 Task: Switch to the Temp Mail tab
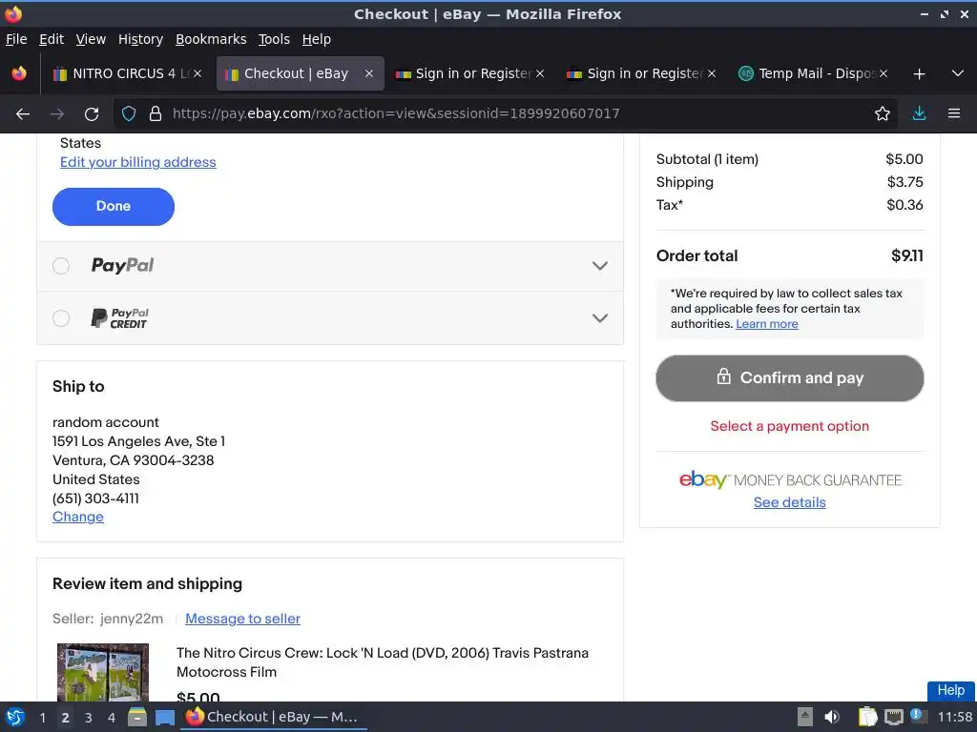813,73
